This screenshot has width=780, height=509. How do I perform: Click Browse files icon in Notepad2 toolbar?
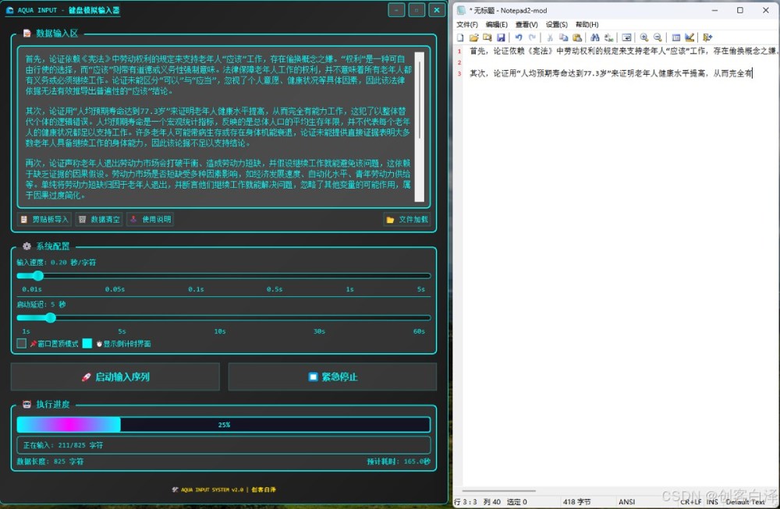coord(487,37)
